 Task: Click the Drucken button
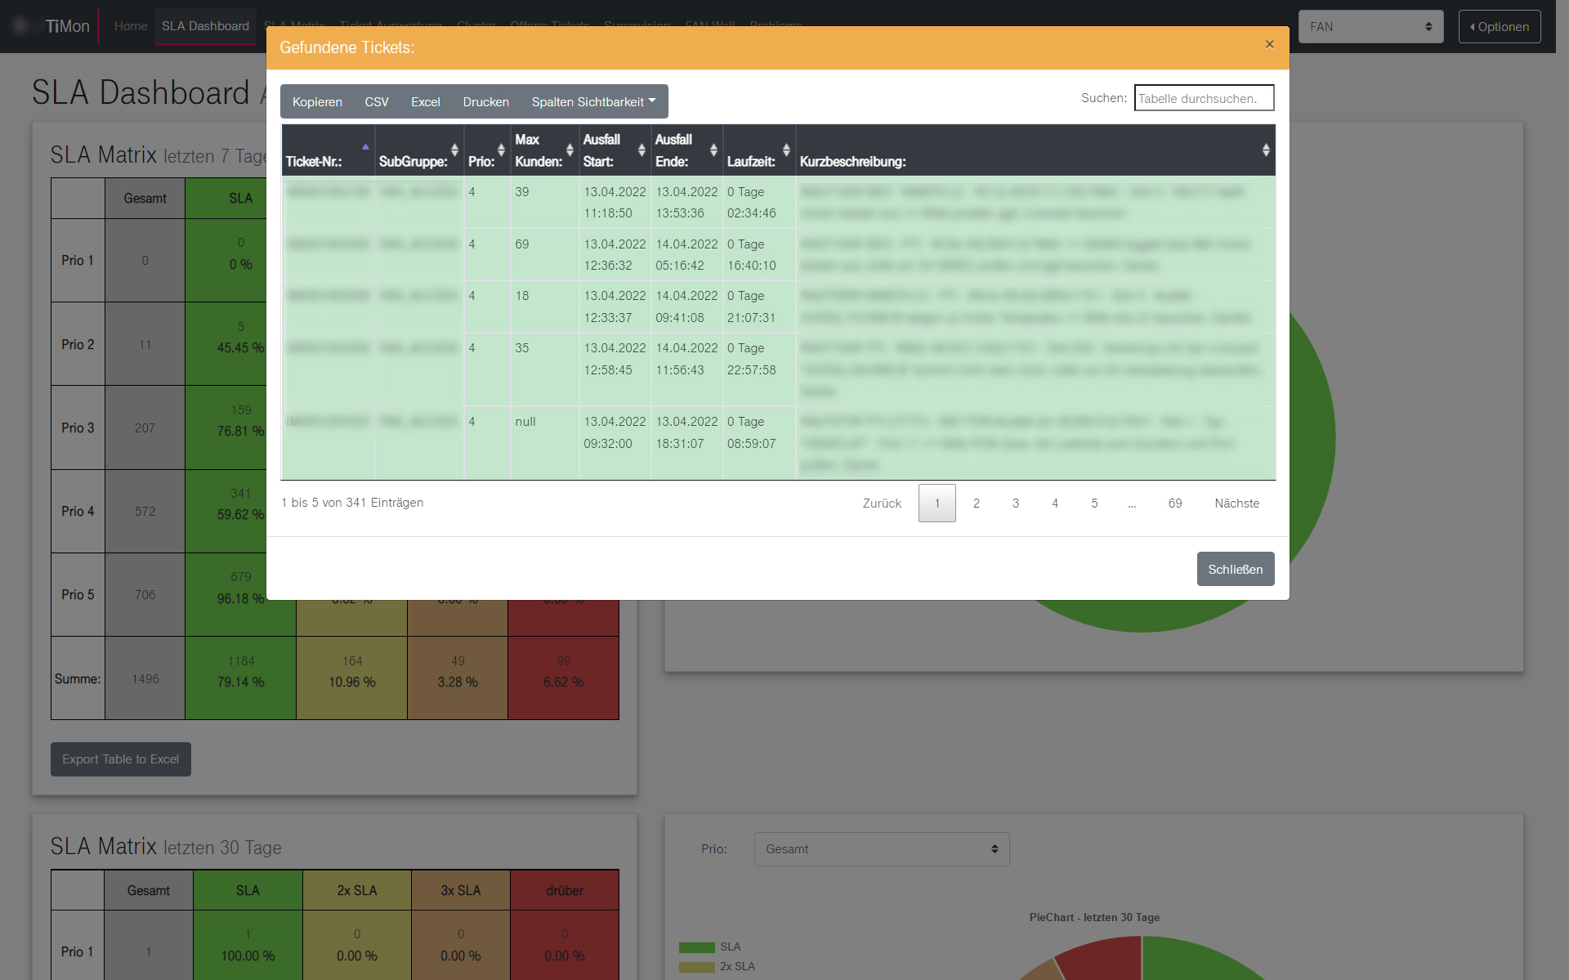click(486, 102)
